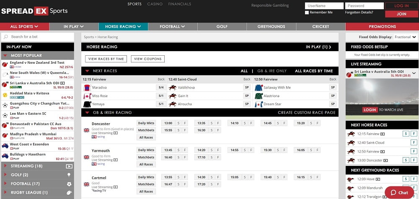Collapse the GB & Irish Racing section
419x199 pixels.
click(x=87, y=113)
